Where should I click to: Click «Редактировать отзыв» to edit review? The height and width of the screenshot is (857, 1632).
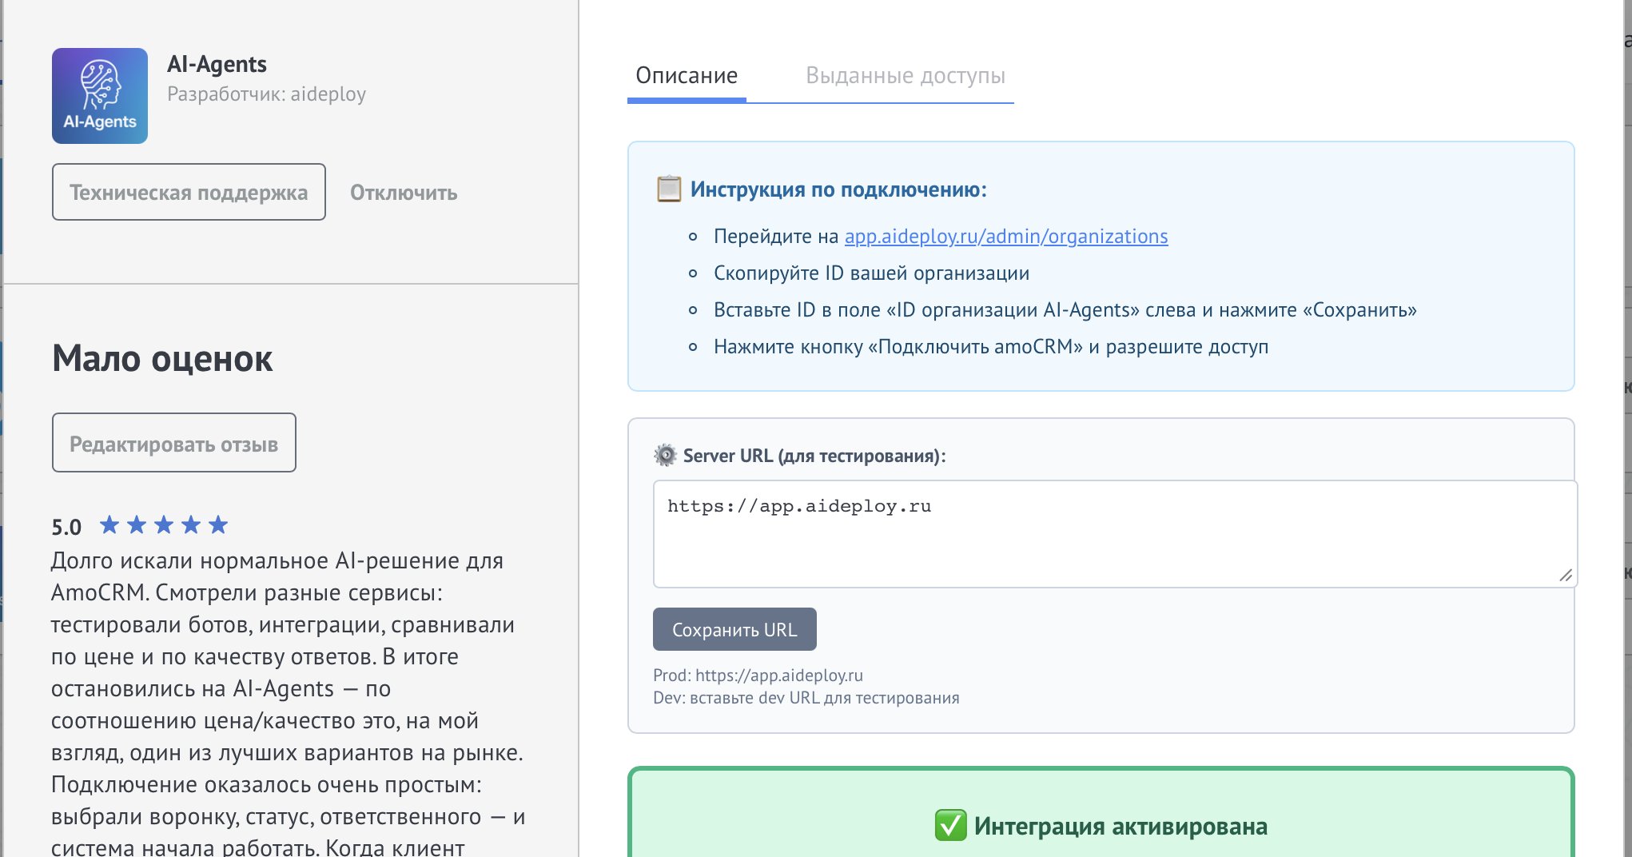pos(173,442)
